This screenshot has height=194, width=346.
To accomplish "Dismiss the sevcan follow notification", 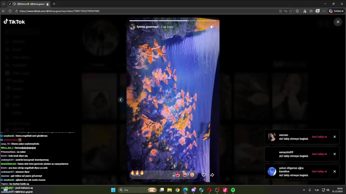I will tap(335, 137).
